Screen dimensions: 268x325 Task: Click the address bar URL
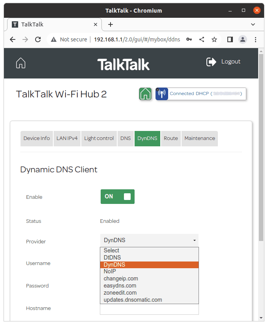137,39
